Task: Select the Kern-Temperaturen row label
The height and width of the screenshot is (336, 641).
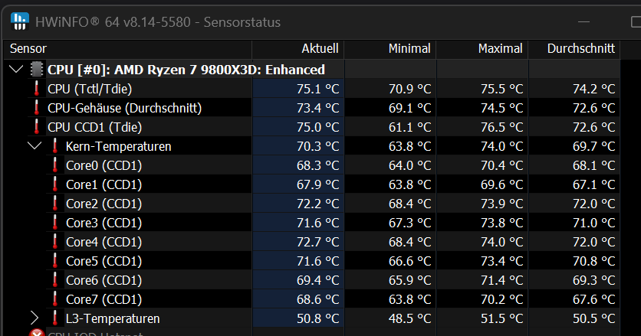Action: [119, 146]
